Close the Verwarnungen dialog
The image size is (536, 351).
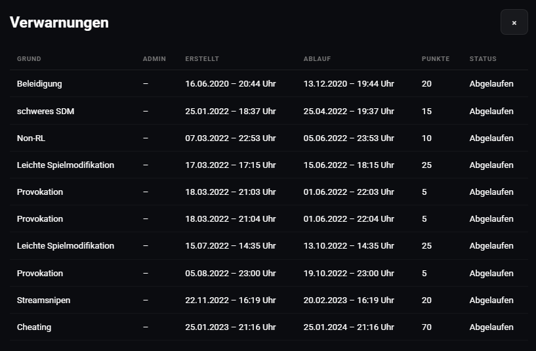tap(514, 22)
